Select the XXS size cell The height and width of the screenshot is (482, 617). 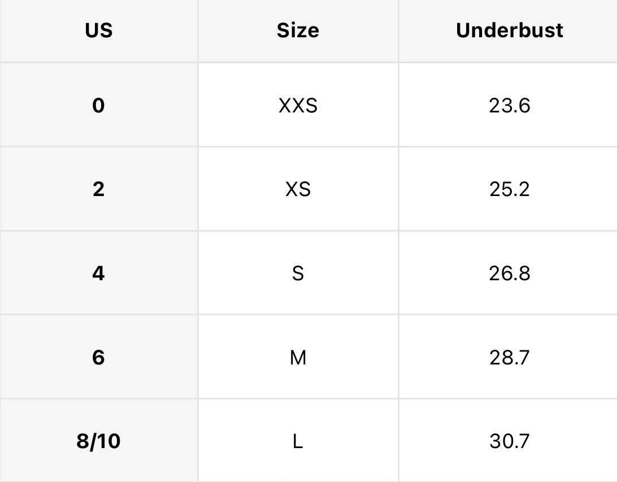(x=298, y=106)
